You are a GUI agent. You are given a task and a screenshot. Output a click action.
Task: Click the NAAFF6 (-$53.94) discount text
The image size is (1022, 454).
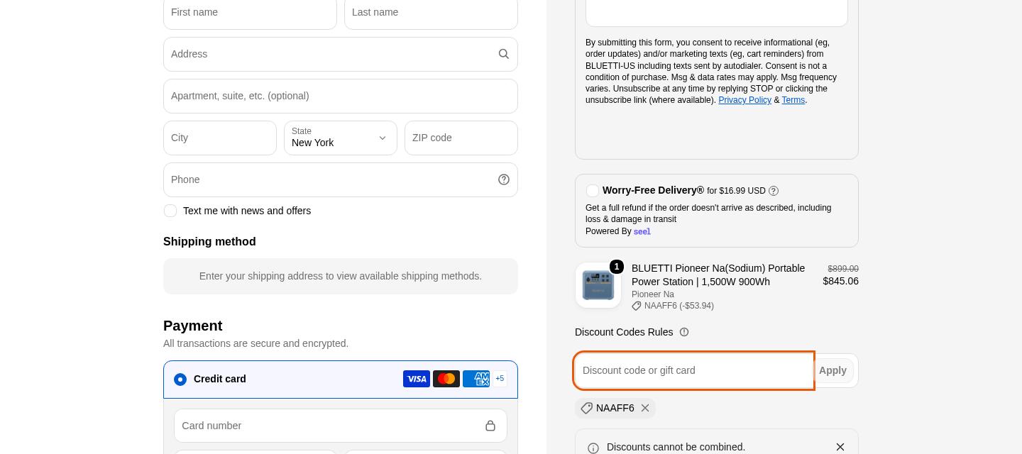point(679,306)
